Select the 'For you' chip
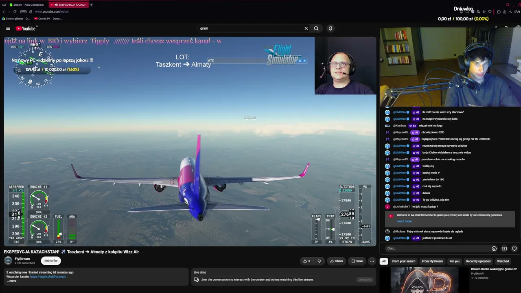 coord(454,261)
